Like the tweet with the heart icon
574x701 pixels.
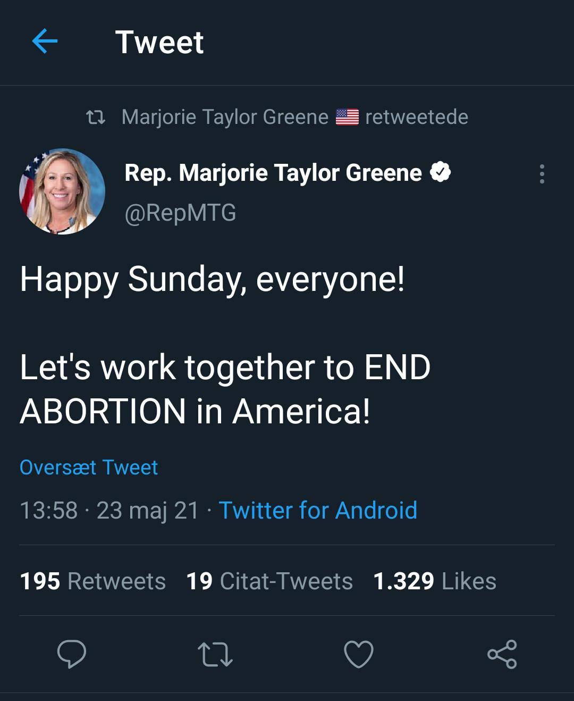click(x=359, y=654)
